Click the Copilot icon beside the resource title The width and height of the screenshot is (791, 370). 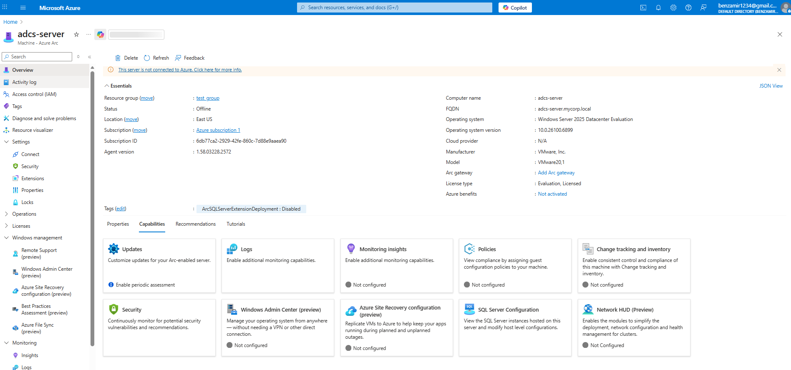(x=101, y=35)
